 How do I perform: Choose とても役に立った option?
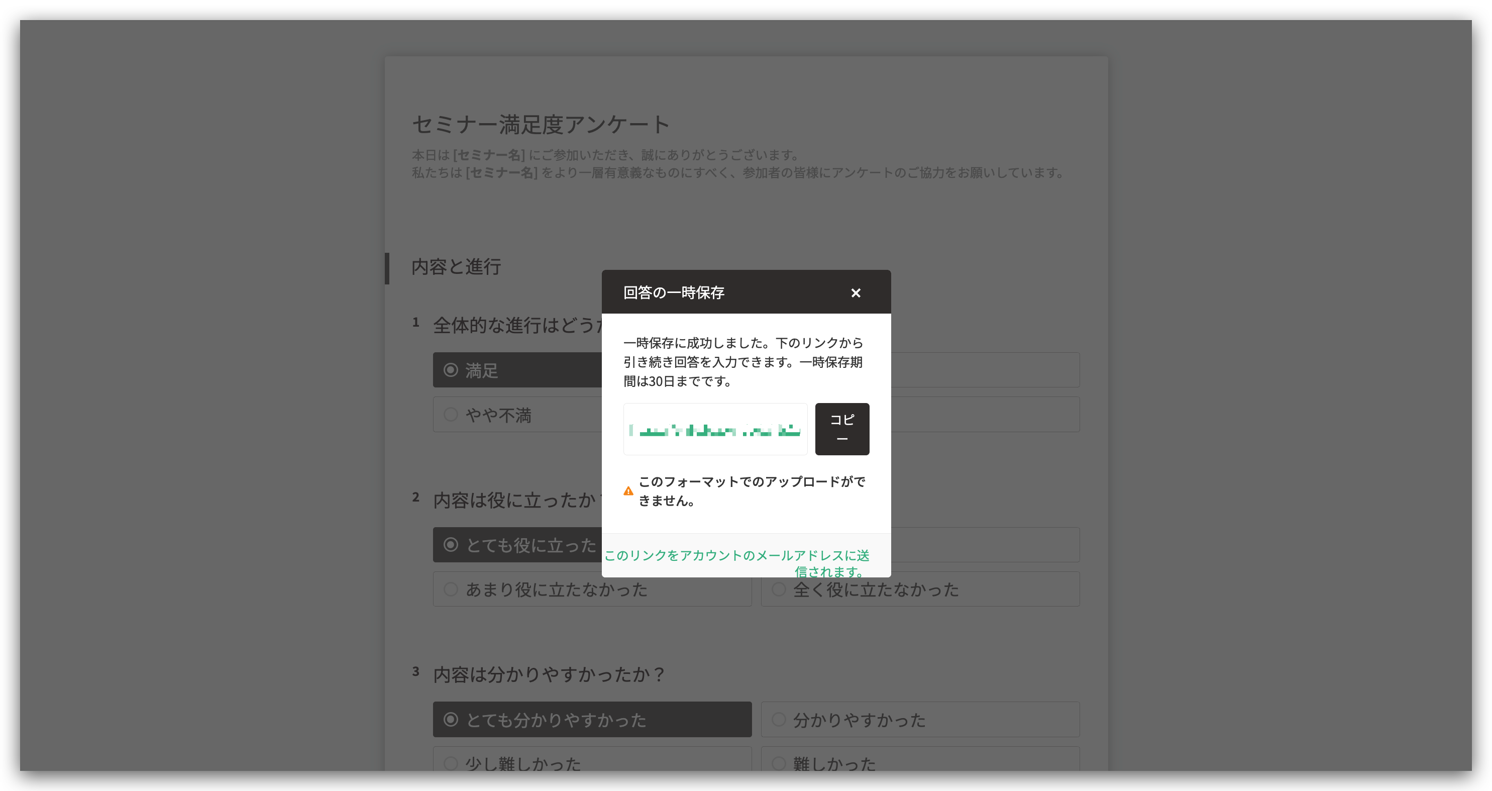point(517,545)
